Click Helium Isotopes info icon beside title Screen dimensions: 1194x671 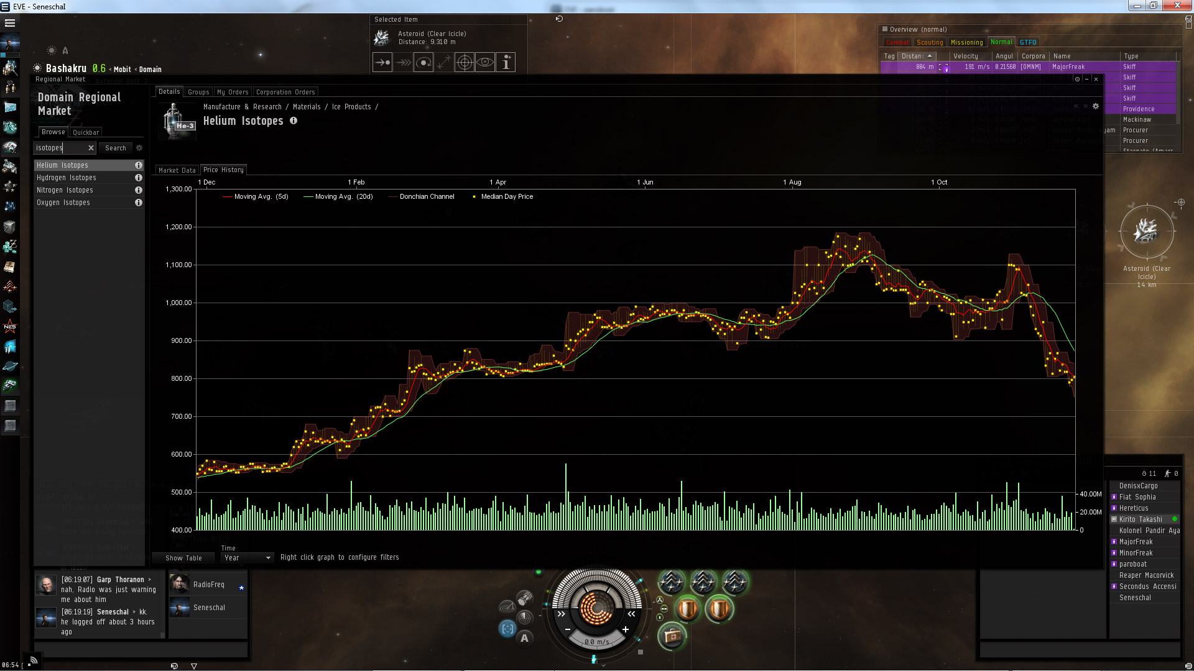point(294,121)
